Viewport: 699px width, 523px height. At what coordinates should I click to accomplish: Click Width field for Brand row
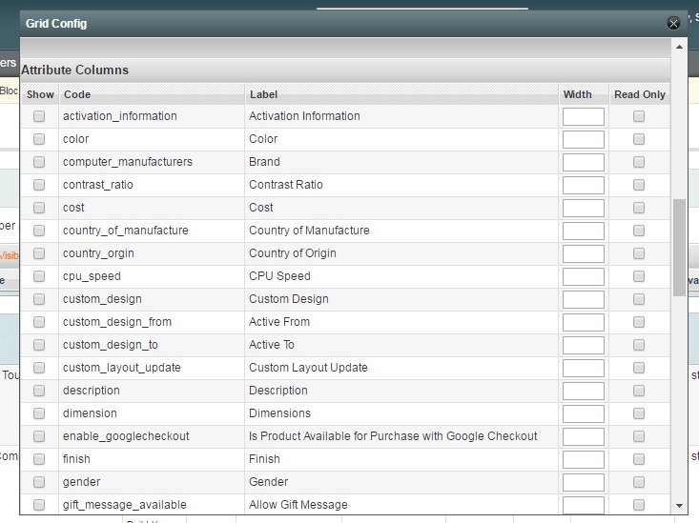(x=583, y=162)
